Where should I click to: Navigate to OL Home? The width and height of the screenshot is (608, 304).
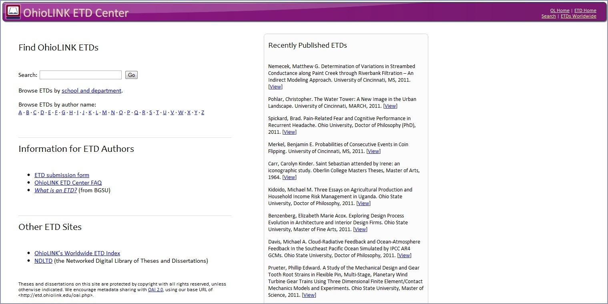(560, 10)
